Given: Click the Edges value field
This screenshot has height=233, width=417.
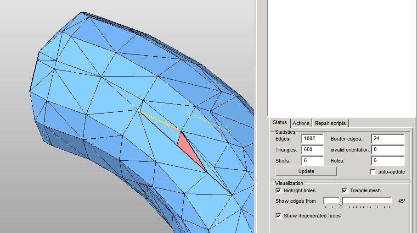Looking at the screenshot, I should tap(312, 139).
